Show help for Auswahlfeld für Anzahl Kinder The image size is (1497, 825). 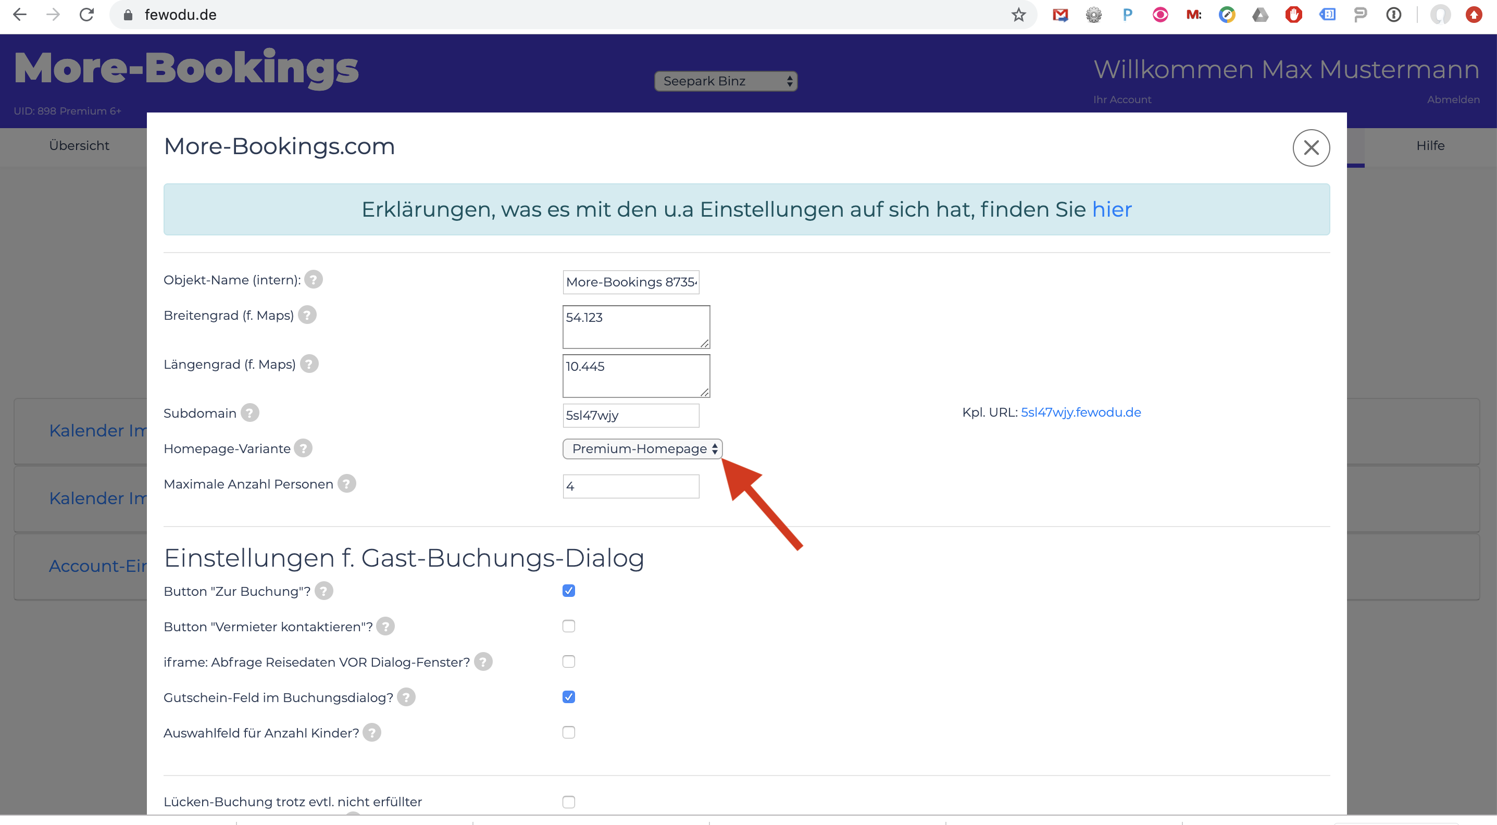372,733
